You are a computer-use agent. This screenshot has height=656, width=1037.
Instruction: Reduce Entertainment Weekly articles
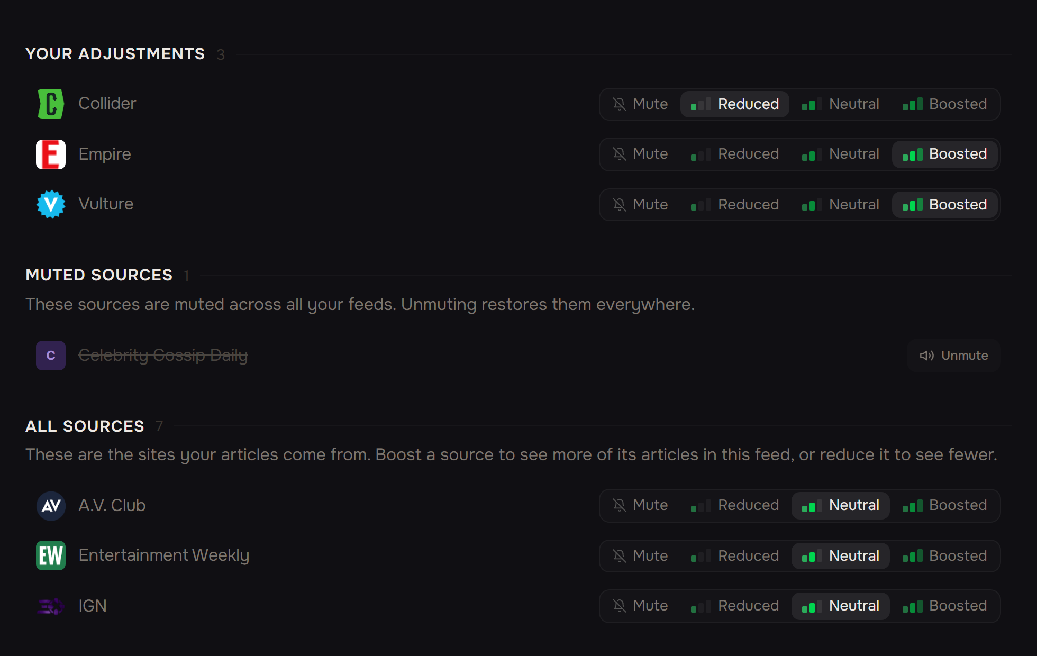pyautogui.click(x=735, y=556)
